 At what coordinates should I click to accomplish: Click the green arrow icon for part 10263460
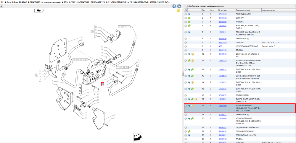pos(193,118)
